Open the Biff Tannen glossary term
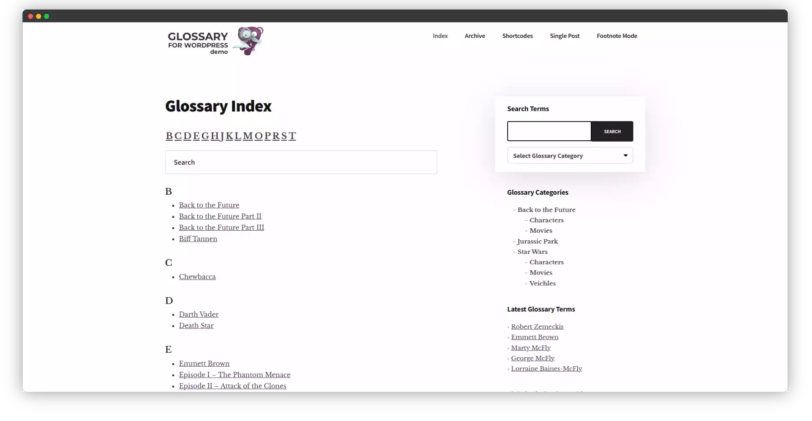The height and width of the screenshot is (421, 812). pyautogui.click(x=198, y=239)
